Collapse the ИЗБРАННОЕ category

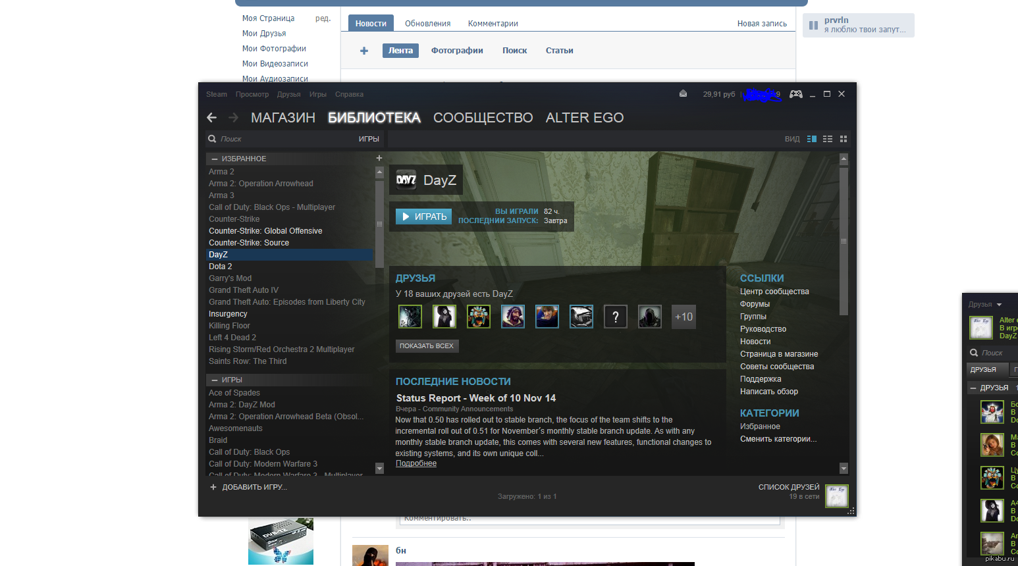coord(215,159)
